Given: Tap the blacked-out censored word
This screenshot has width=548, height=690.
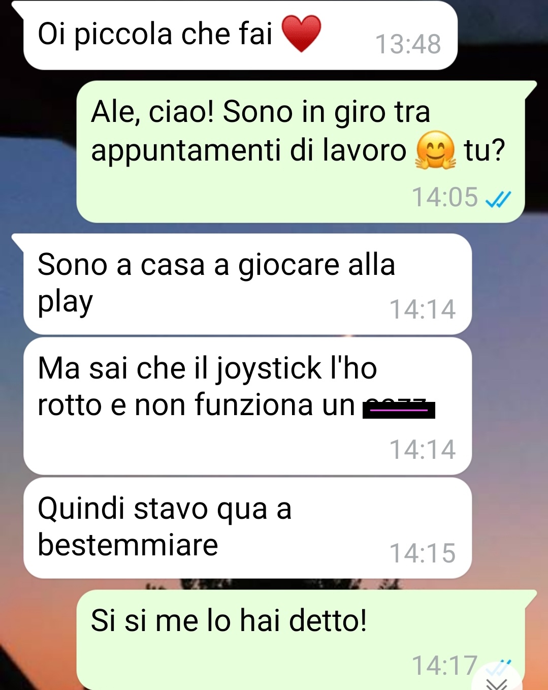Looking at the screenshot, I should [399, 409].
